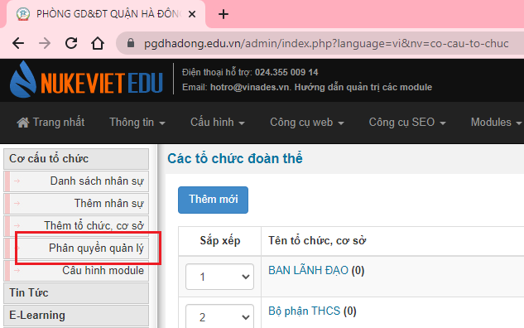Image resolution: width=524 pixels, height=328 pixels.
Task: Click the lock icon in address bar
Action: [131, 43]
